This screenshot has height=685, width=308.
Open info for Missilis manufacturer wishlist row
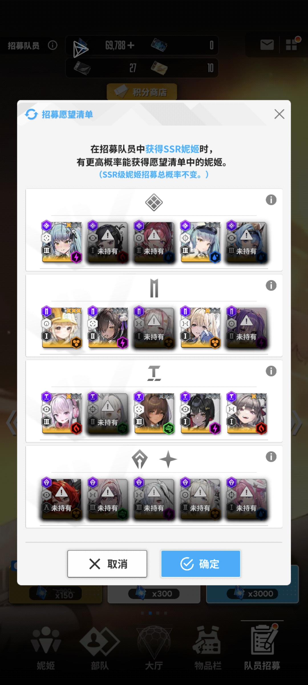pos(271,285)
